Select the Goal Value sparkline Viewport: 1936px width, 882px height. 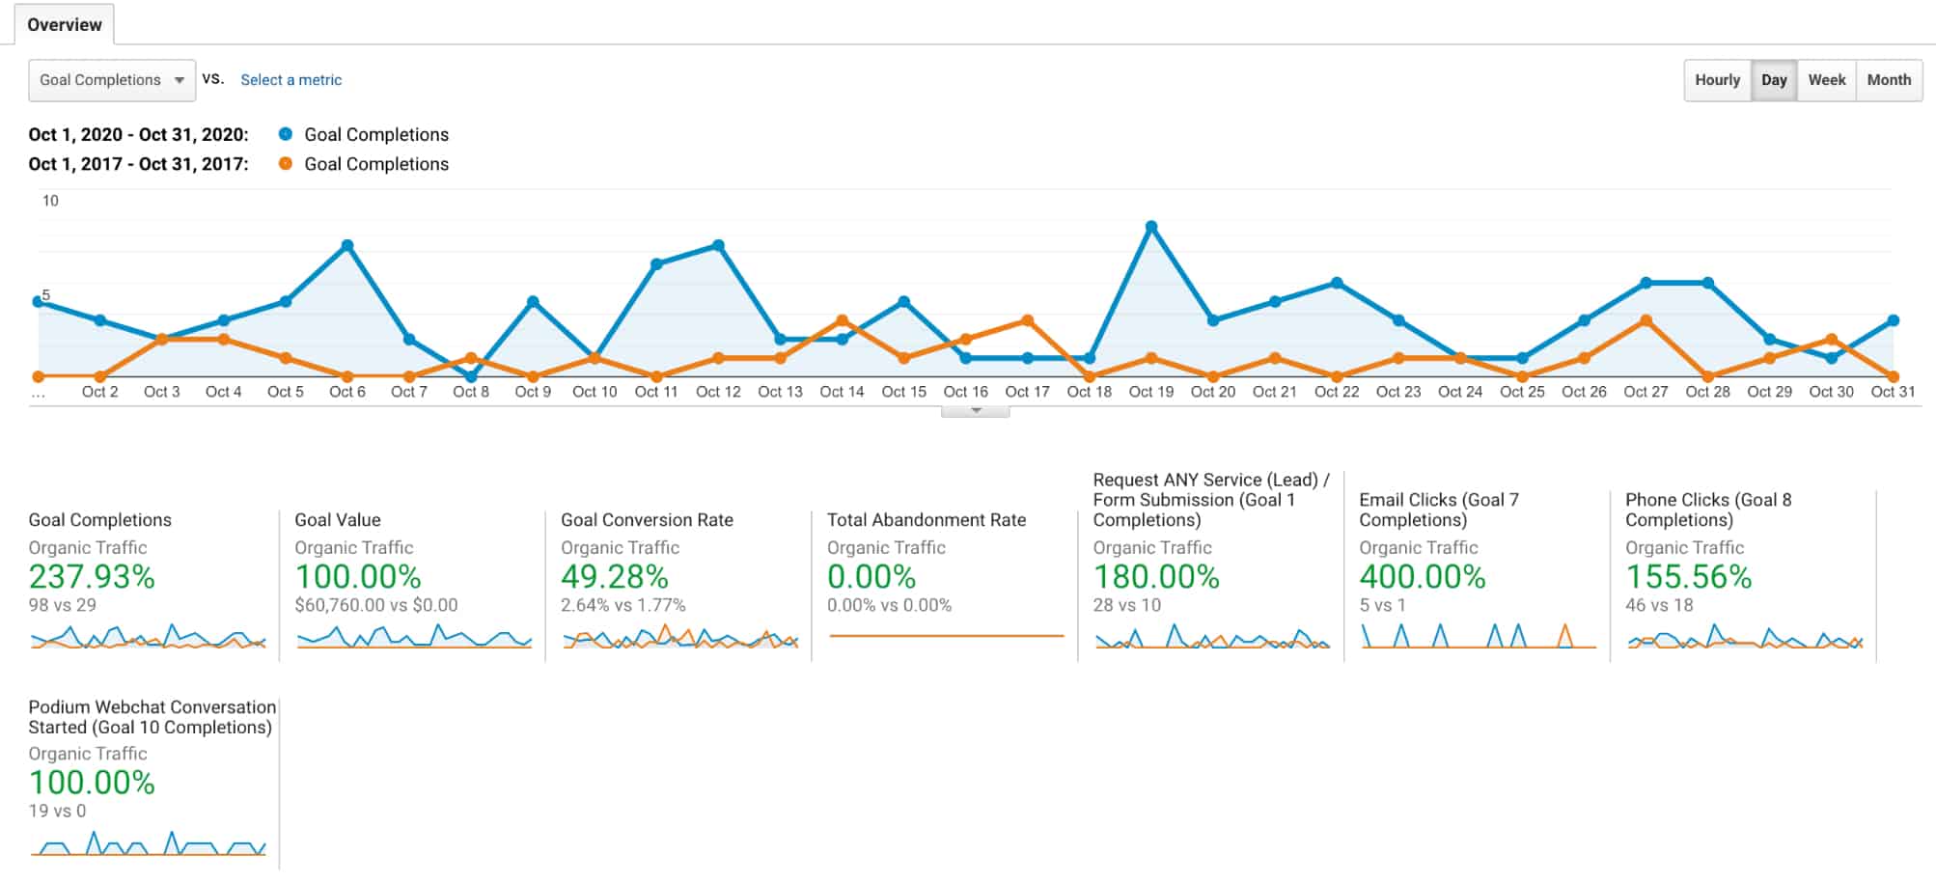tap(414, 637)
